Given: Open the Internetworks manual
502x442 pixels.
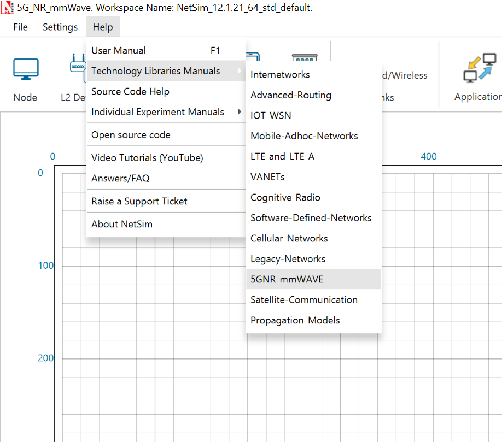Looking at the screenshot, I should pyautogui.click(x=313, y=74).
